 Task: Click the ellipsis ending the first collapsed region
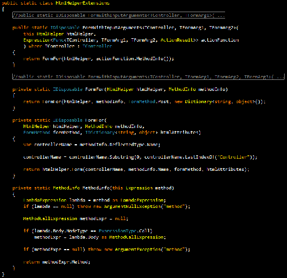[x=221, y=16]
